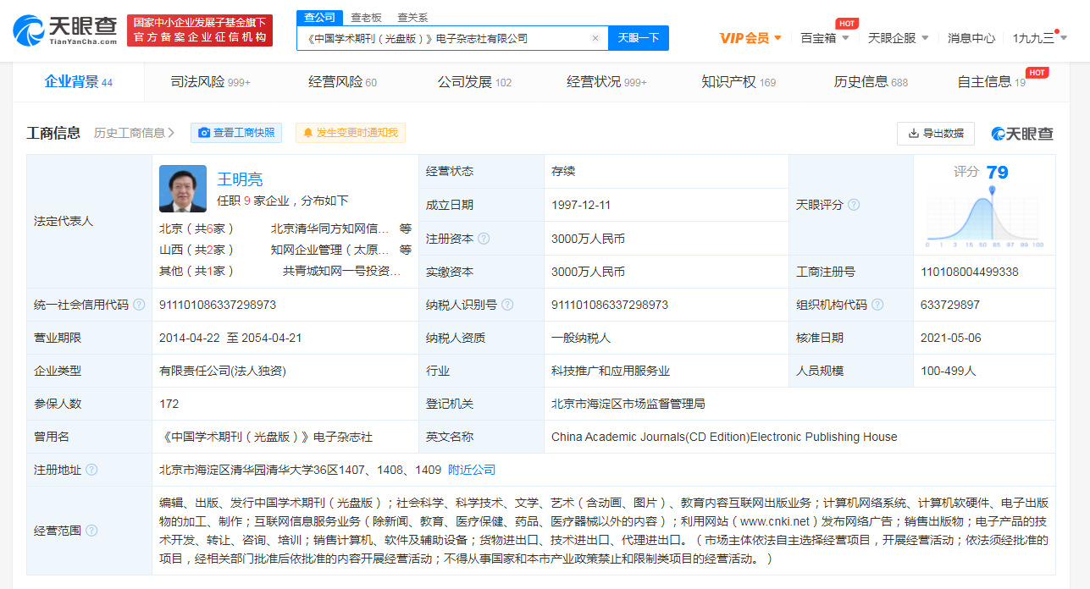This screenshot has height=589, width=1090.
Task: Click help icon beside 天眼评分
Action: (854, 205)
